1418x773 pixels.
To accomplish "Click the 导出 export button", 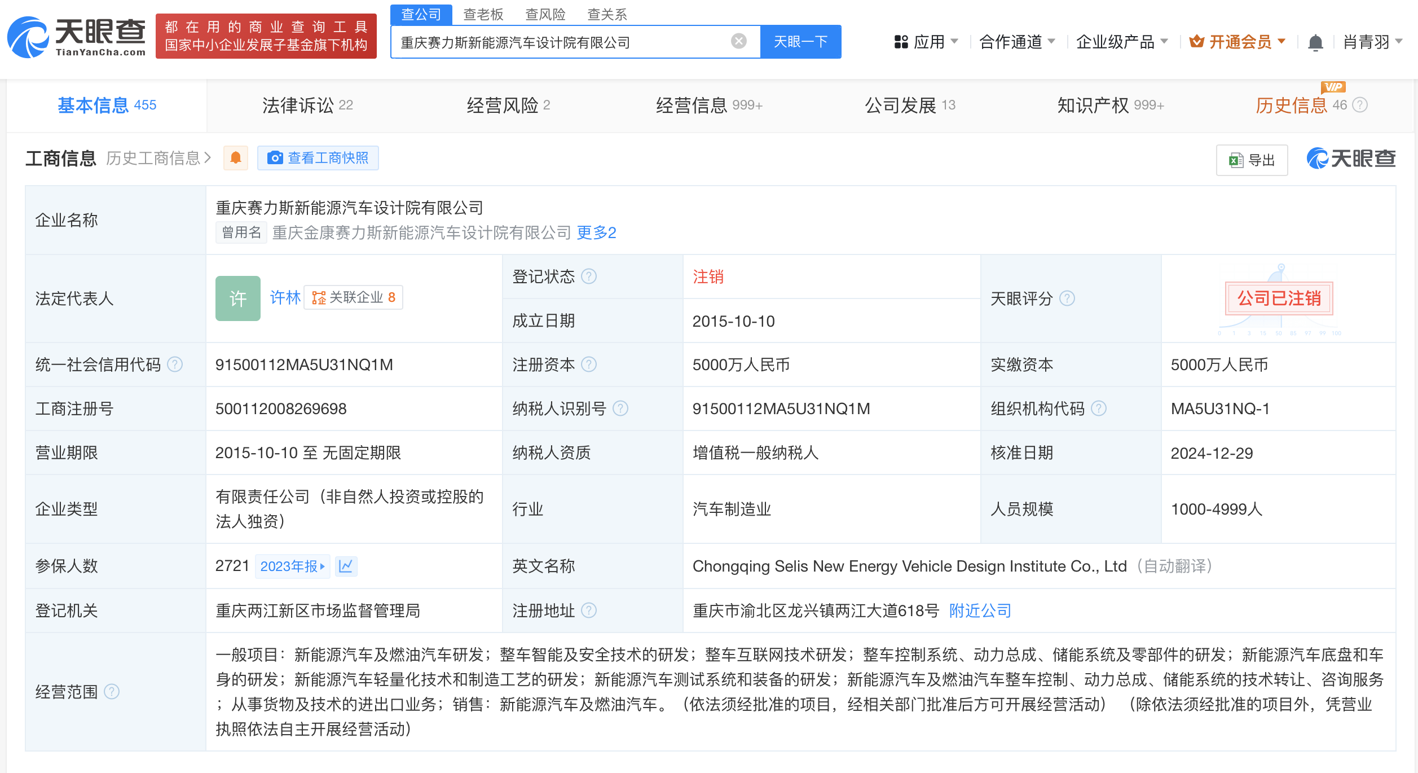I will click(x=1252, y=160).
